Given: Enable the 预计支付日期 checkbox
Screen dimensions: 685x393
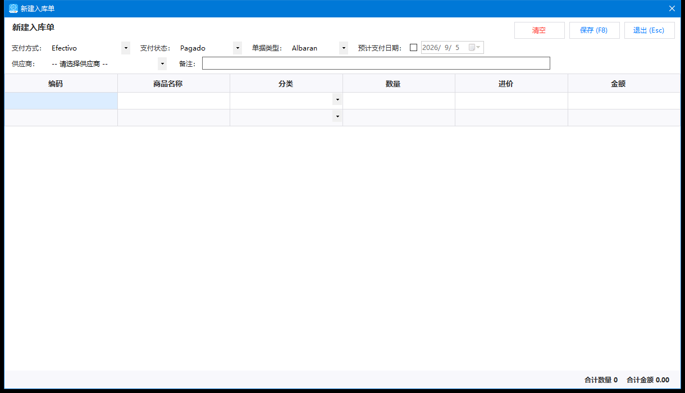Looking at the screenshot, I should [414, 48].
